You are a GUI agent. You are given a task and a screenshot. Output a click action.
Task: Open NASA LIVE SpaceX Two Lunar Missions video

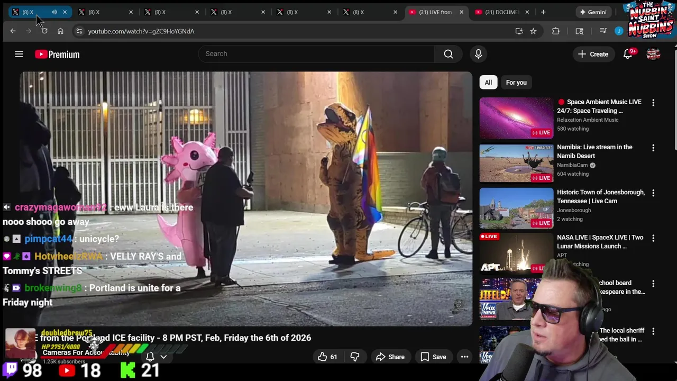(600, 242)
